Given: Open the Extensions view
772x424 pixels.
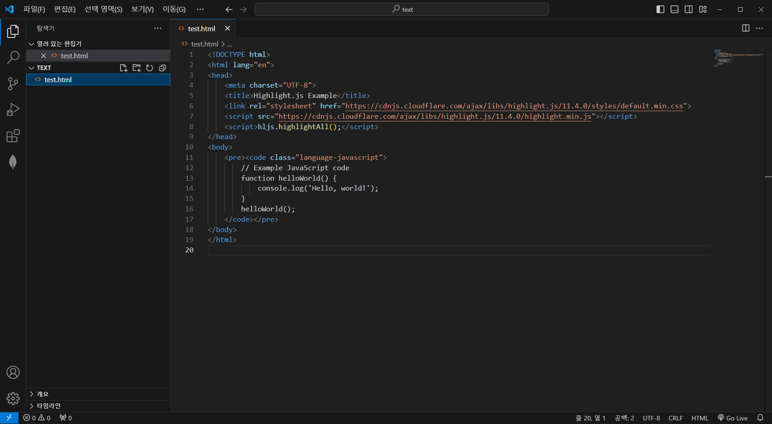Looking at the screenshot, I should (13, 135).
